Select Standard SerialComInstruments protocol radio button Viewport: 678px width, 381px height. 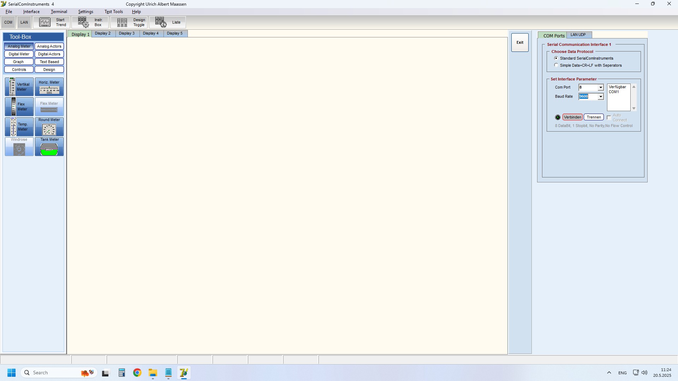click(556, 58)
